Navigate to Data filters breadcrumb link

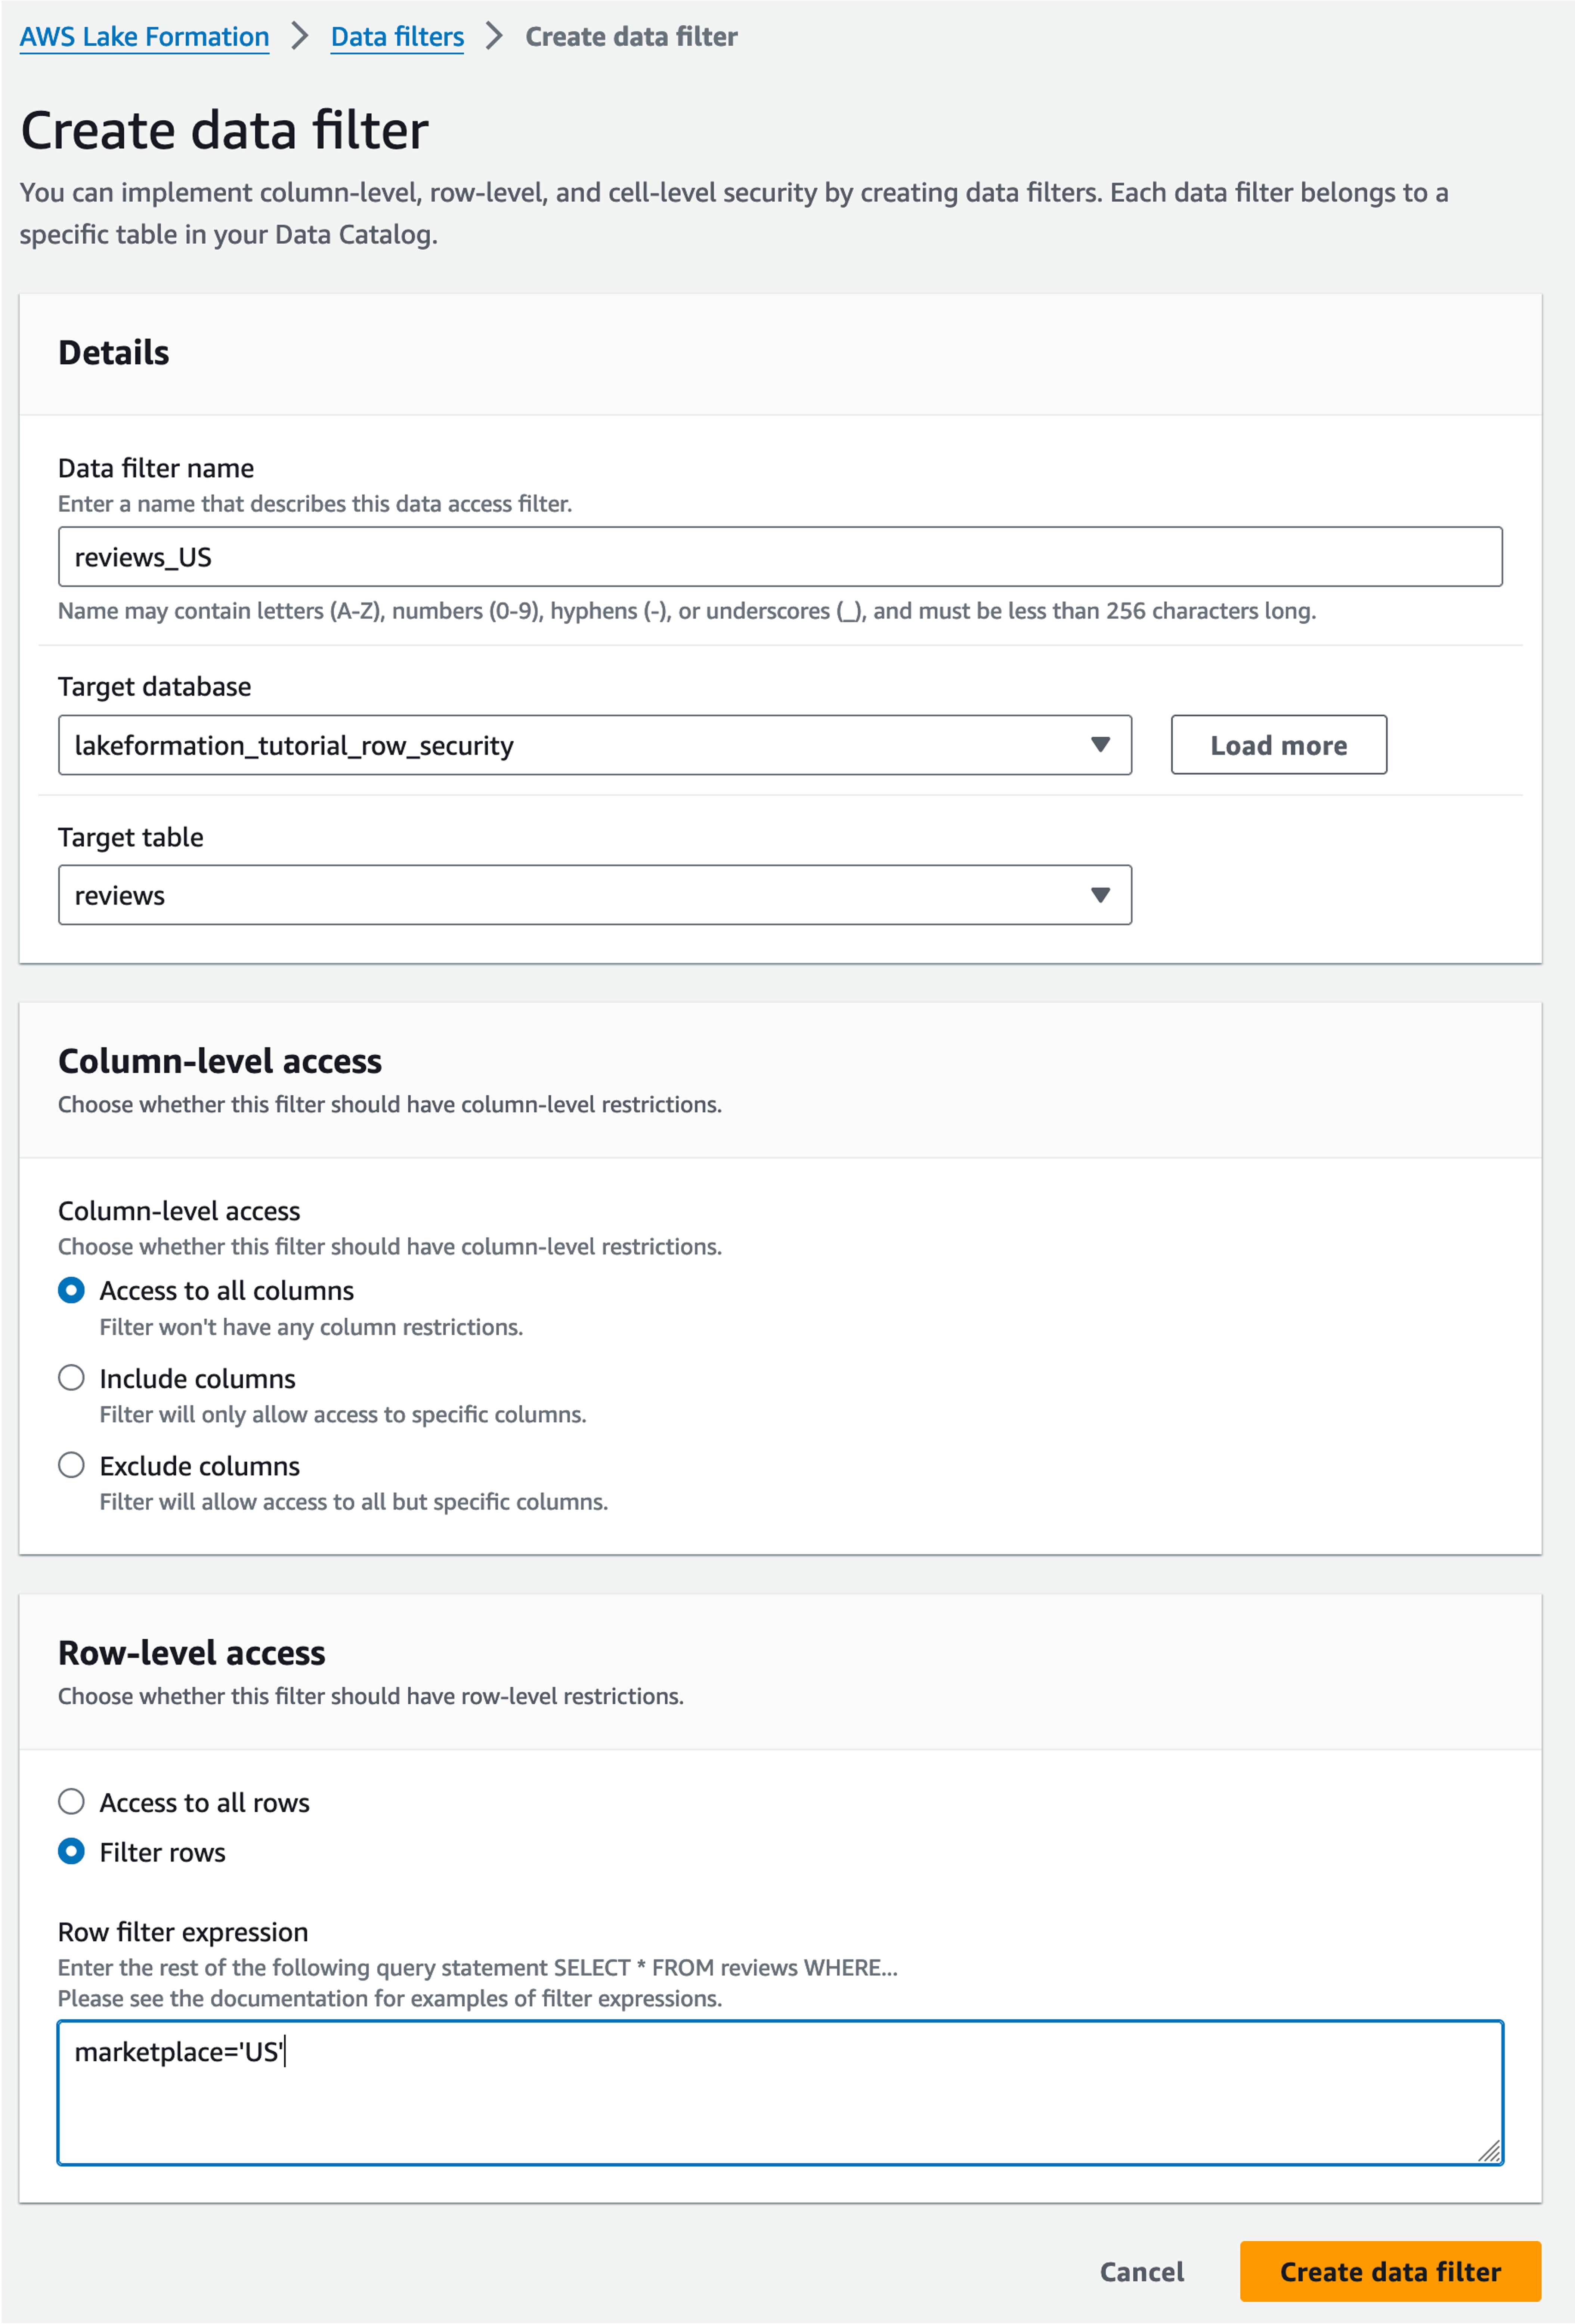tap(397, 37)
